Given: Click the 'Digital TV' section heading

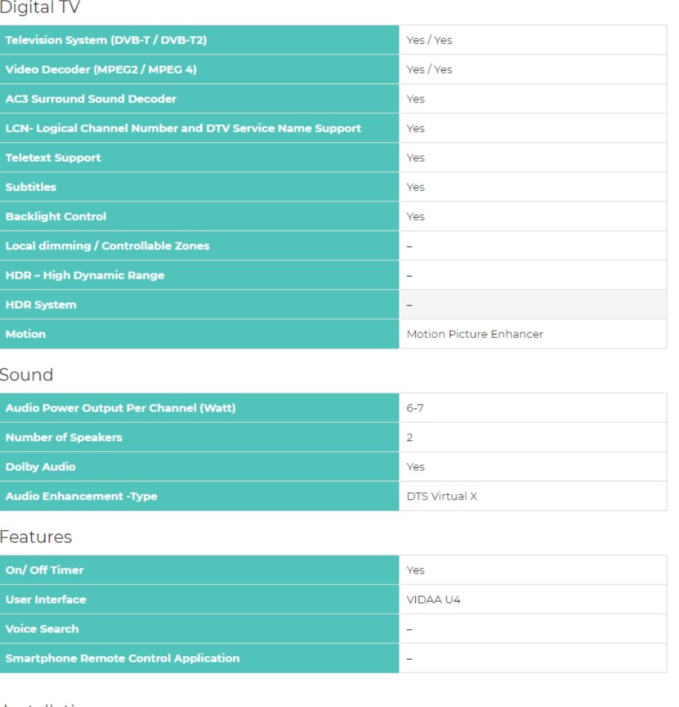Looking at the screenshot, I should 40,7.
